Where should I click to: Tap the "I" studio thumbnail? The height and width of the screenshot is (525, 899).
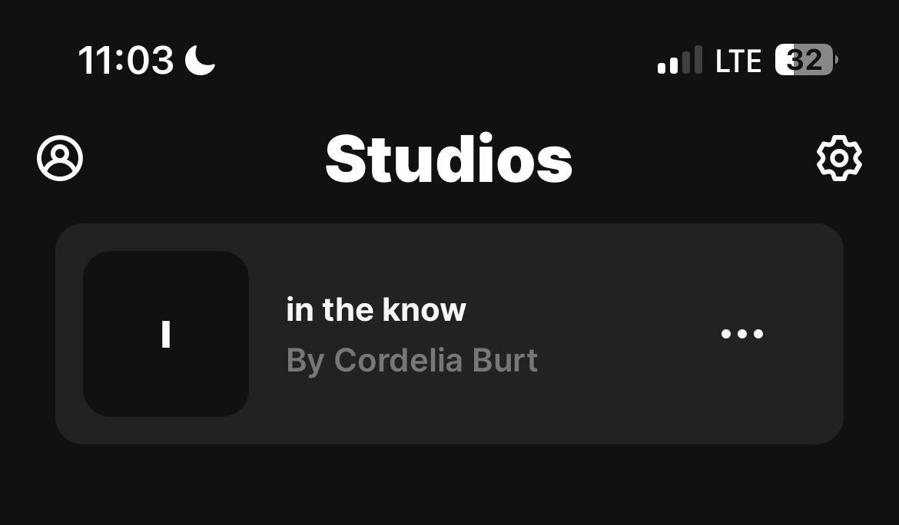166,334
